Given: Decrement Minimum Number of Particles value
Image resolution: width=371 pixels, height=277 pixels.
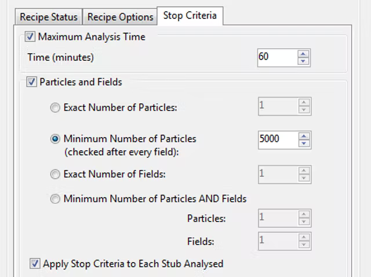Looking at the screenshot, I should [x=304, y=143].
